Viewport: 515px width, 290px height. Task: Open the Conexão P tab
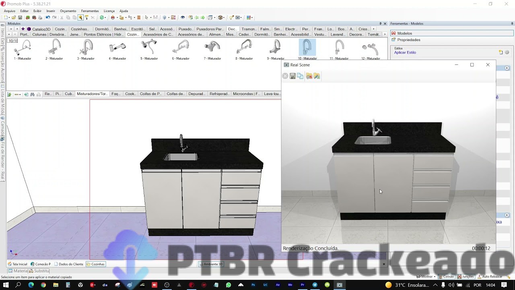click(x=41, y=264)
